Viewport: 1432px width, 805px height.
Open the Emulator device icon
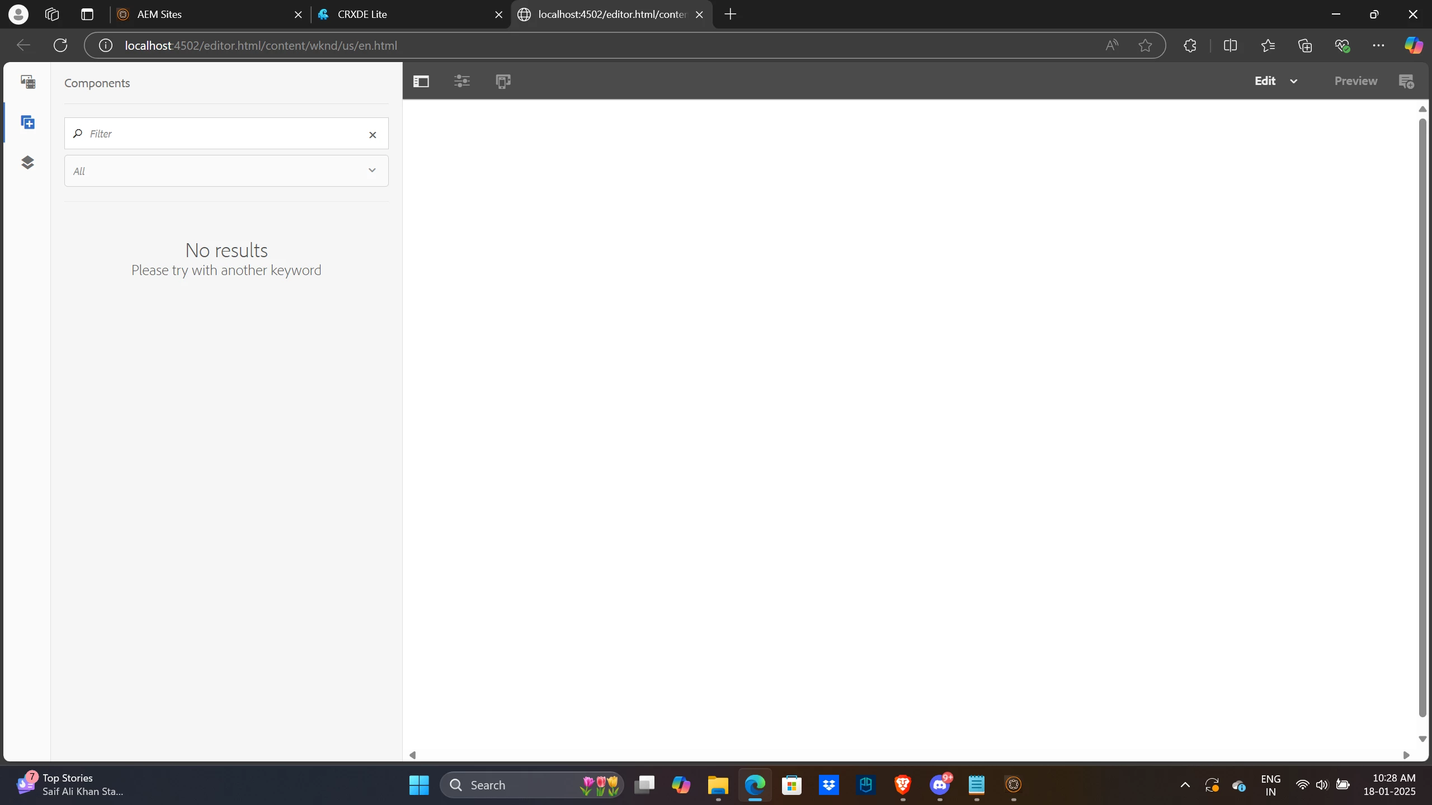tap(503, 82)
